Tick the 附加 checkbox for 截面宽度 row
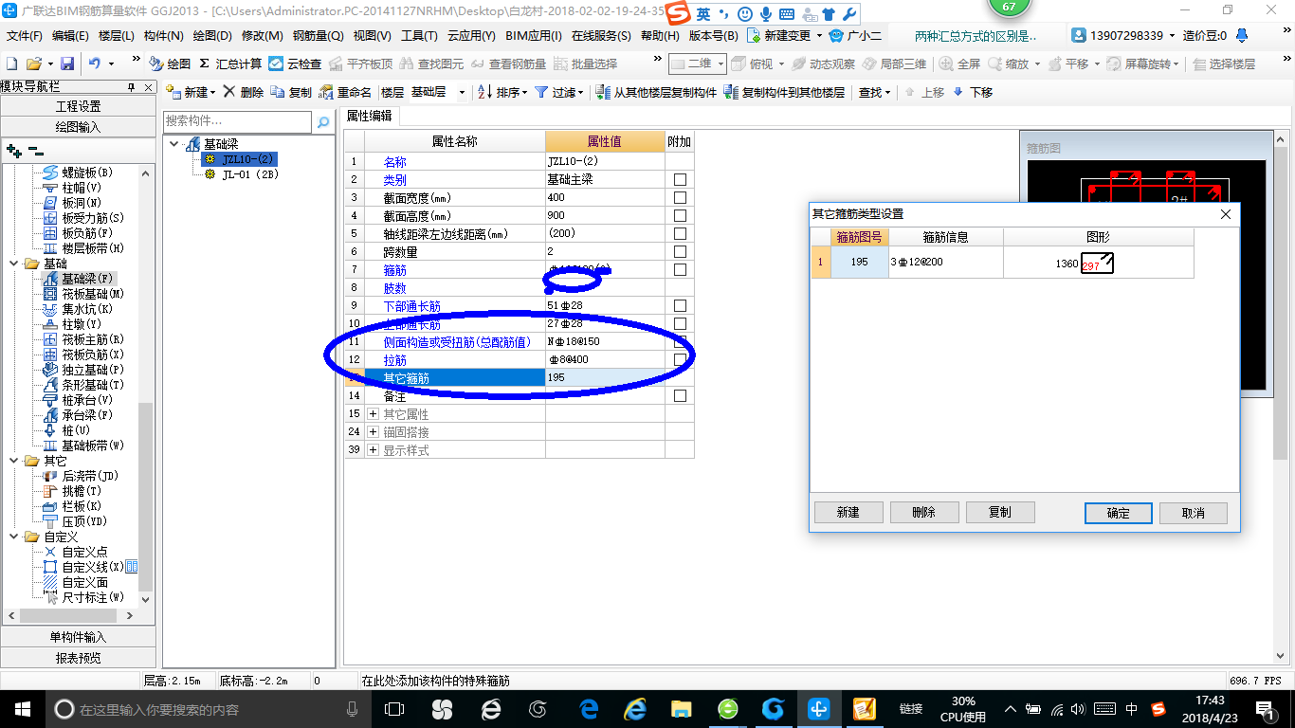The height and width of the screenshot is (728, 1295). (x=680, y=197)
